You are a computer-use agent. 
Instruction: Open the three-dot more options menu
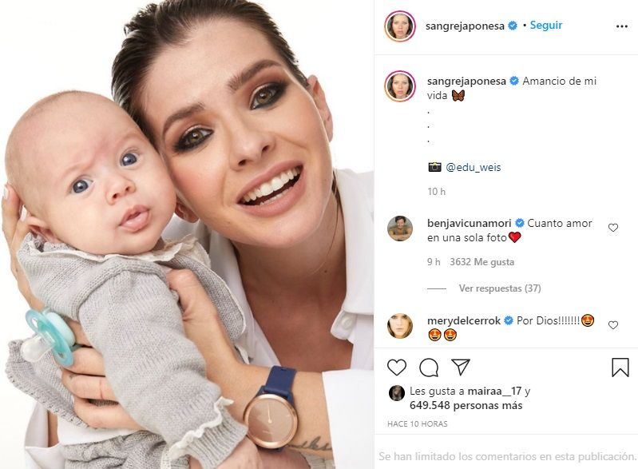click(622, 26)
